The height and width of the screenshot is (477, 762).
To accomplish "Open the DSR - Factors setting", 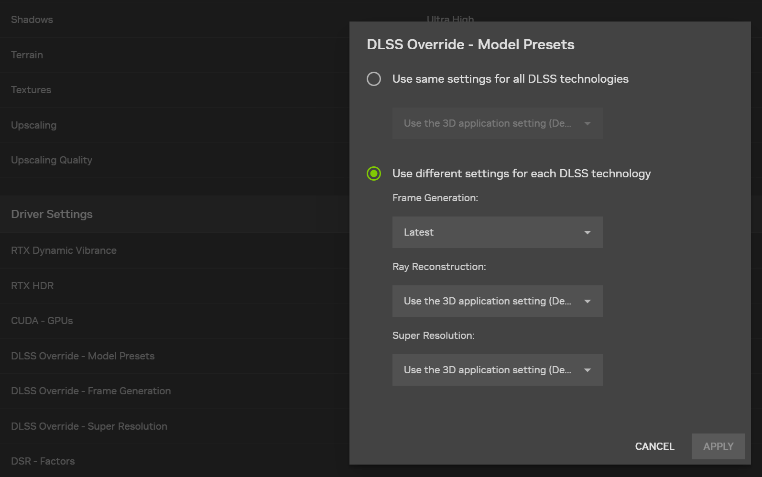I will pos(43,461).
